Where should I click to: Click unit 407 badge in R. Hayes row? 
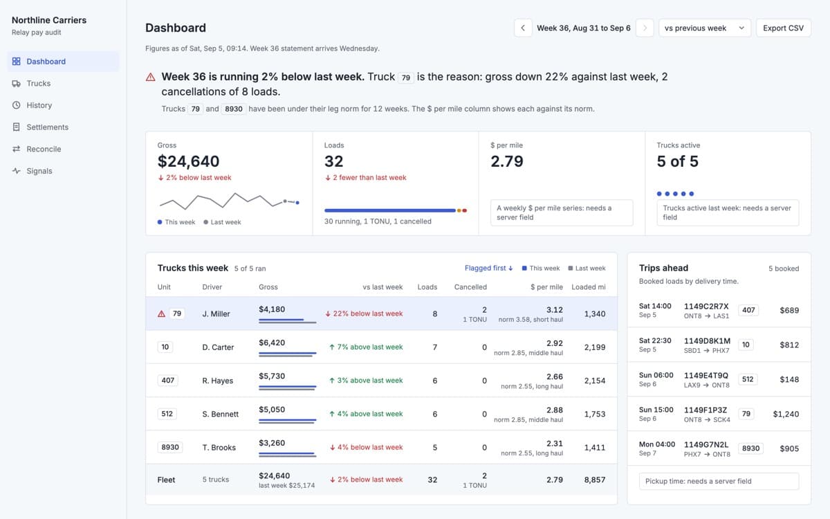point(168,381)
